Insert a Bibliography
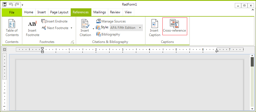Image resolution: width=256 pixels, height=112 pixels. click(x=108, y=34)
